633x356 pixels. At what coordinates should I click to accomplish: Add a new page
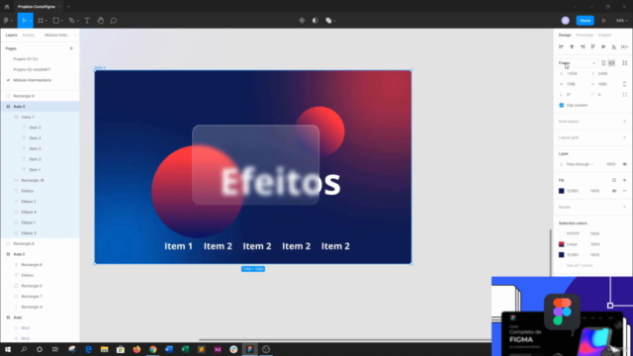71,48
